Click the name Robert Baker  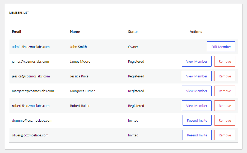[x=80, y=106]
